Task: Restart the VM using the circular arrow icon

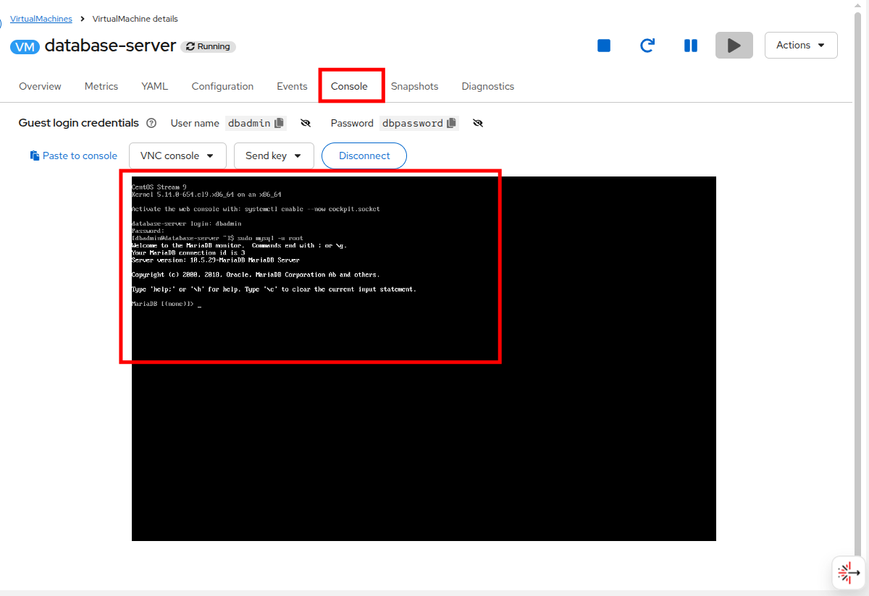Action: pos(647,46)
